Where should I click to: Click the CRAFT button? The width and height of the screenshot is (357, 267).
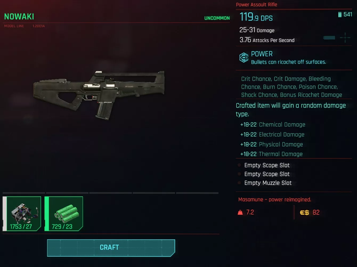point(111,248)
